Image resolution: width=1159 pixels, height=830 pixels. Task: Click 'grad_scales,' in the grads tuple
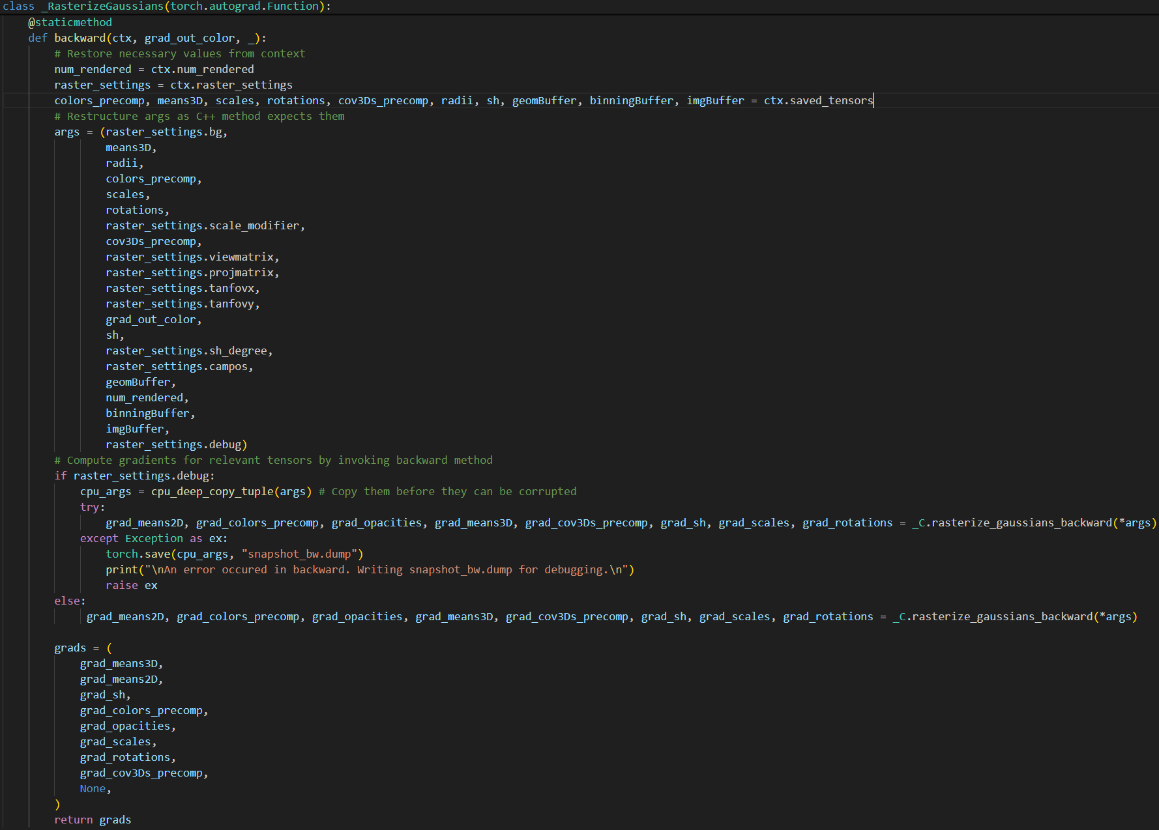119,741
